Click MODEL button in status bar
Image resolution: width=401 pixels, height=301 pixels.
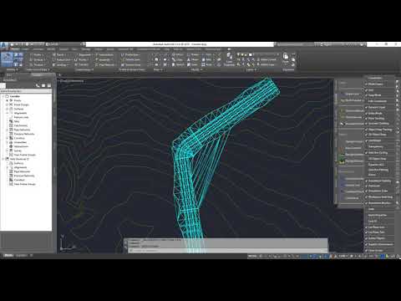tap(252, 256)
